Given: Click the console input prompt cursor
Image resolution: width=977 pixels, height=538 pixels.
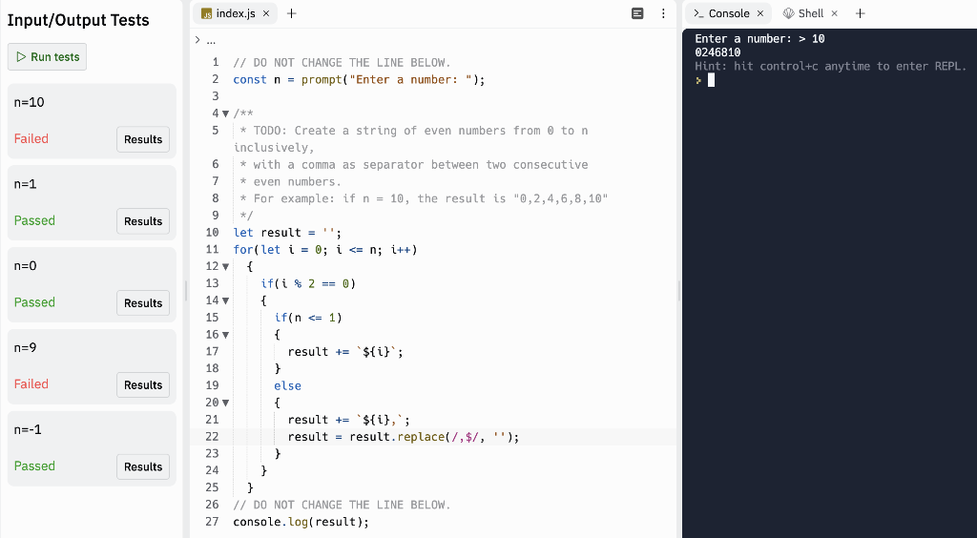Looking at the screenshot, I should coord(711,80).
